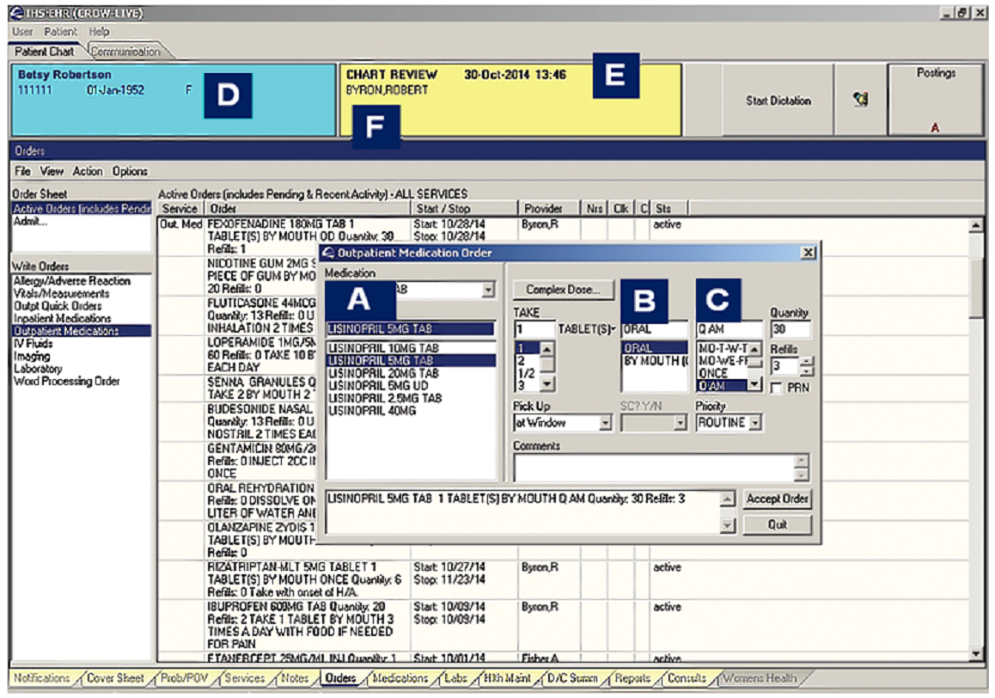This screenshot has width=995, height=698.
Task: Open the Prob/POV tab
Action: [184, 678]
